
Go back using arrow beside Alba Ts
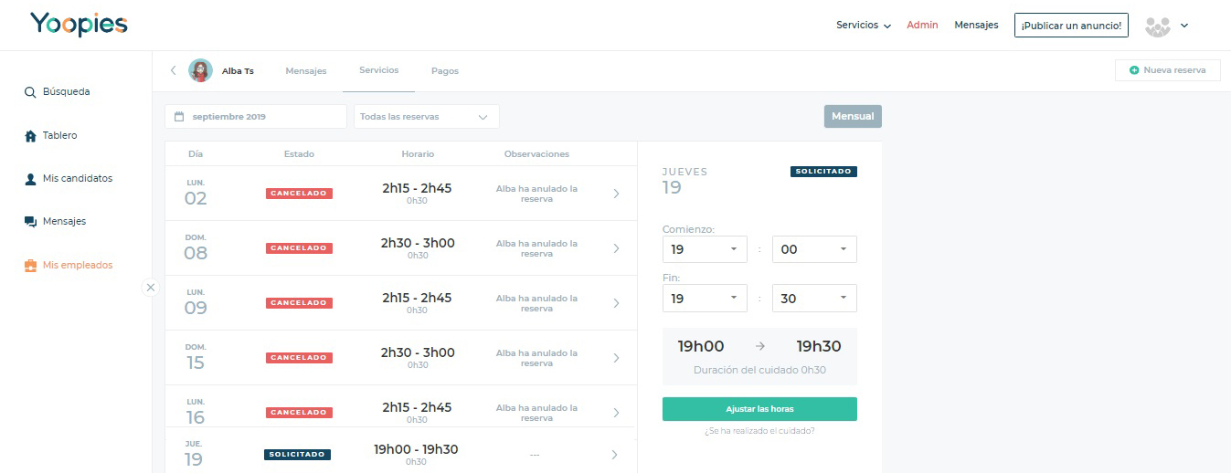(x=174, y=70)
